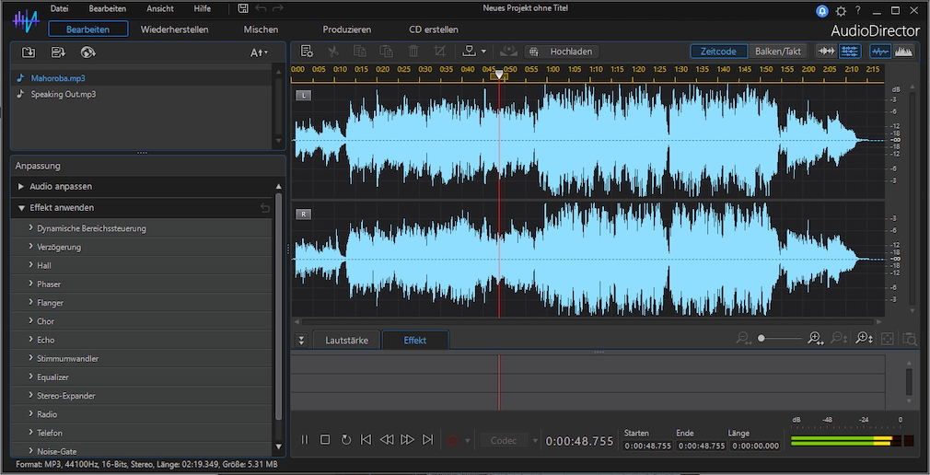Click the undo arrow in title bar
Viewport: 930px width, 475px height.
(261, 8)
